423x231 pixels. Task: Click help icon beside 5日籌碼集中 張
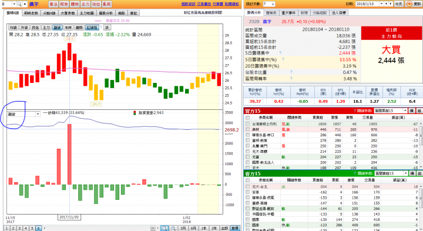280,53
